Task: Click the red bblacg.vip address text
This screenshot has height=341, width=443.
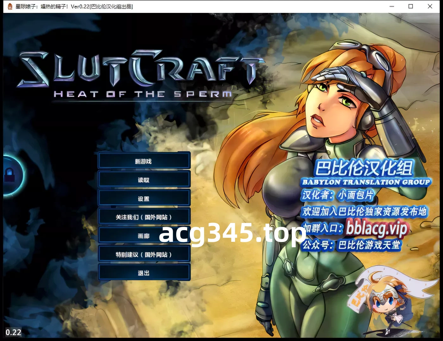Action: tap(377, 228)
